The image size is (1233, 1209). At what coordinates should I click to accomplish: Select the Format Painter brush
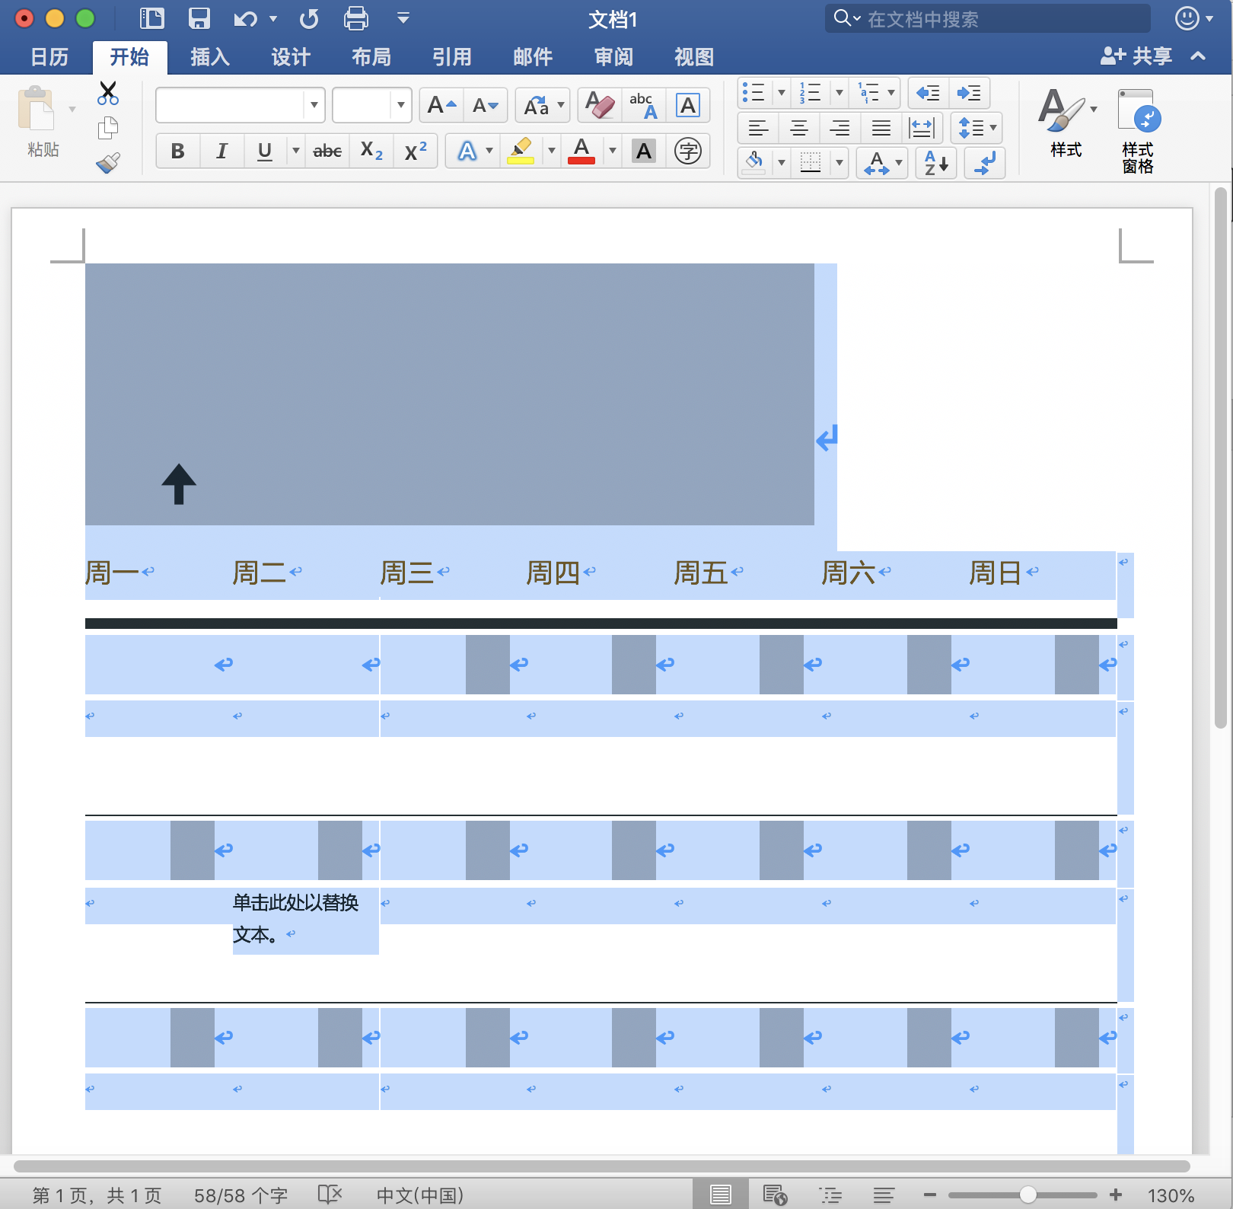[108, 162]
